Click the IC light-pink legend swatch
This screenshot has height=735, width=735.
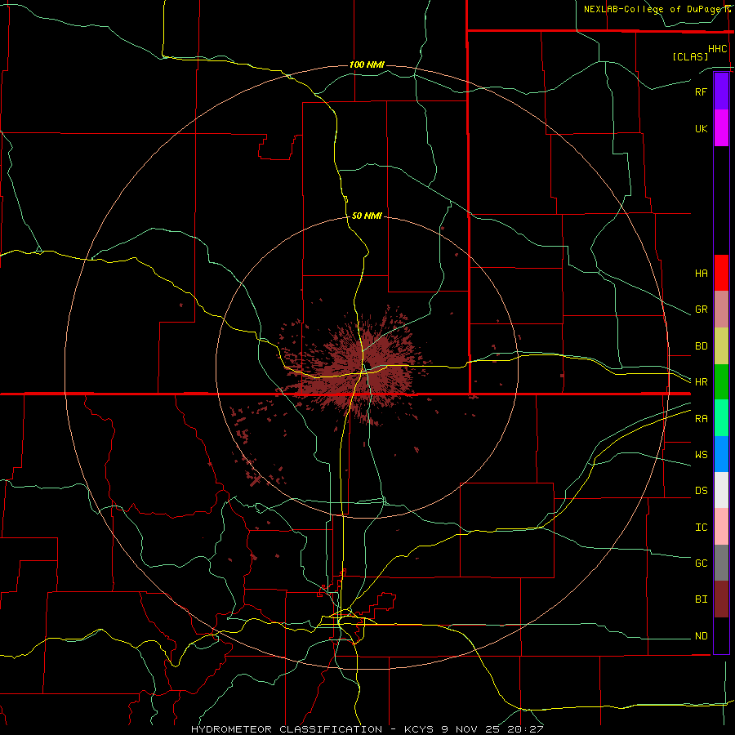point(721,527)
